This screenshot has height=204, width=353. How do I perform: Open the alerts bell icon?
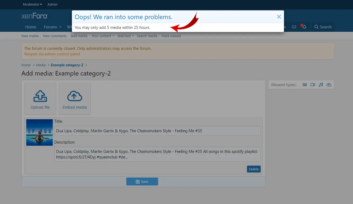coord(304,27)
